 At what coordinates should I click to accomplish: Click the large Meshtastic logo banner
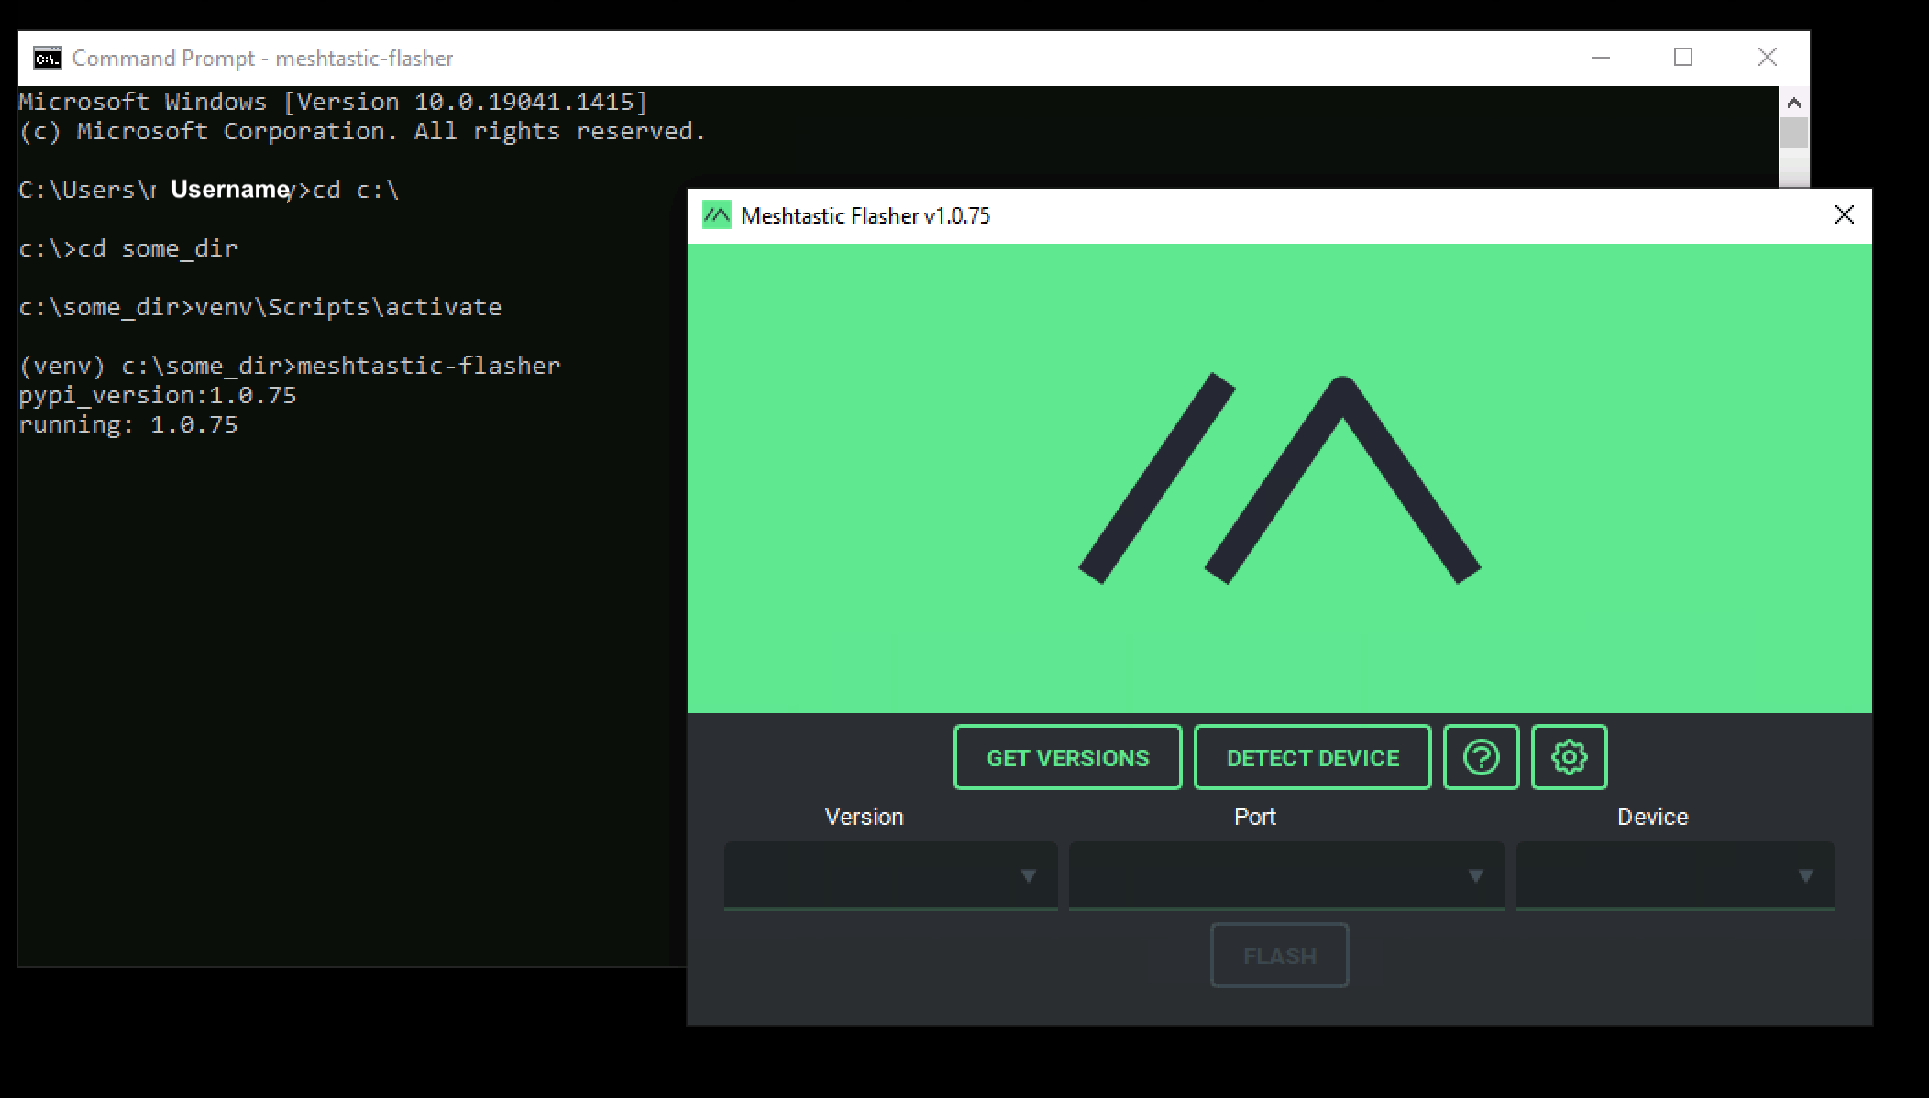pyautogui.click(x=1279, y=478)
